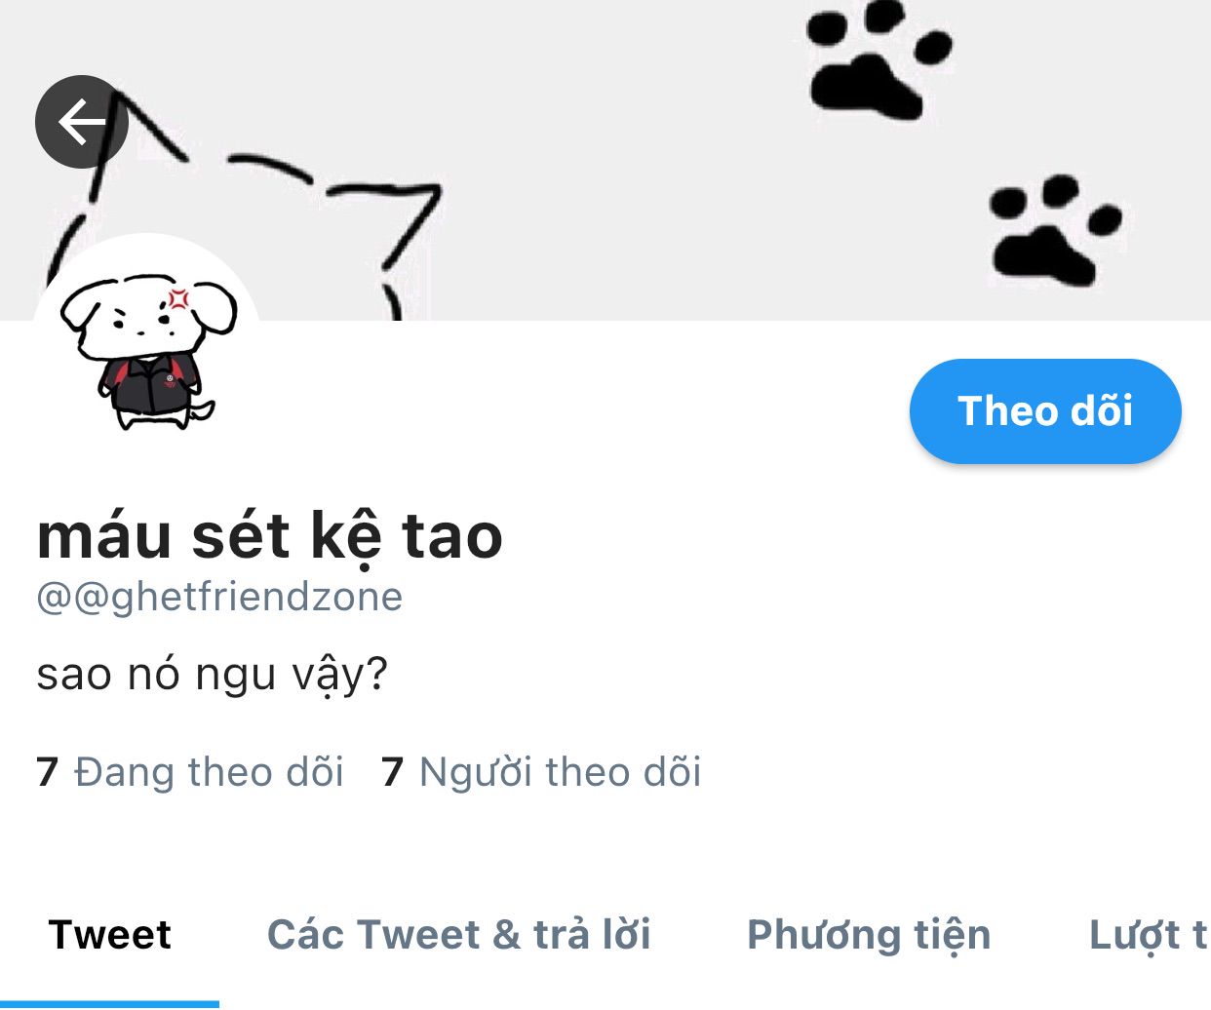Select the Tweet tab
The image size is (1211, 1010).
109,934
